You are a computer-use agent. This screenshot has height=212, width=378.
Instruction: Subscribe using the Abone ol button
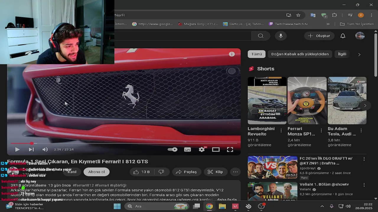point(96,172)
